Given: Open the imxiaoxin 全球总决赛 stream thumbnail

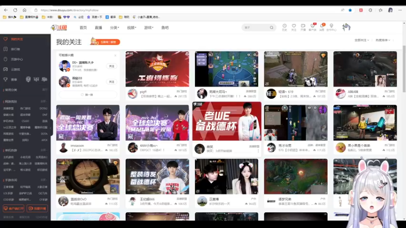Looking at the screenshot, I should 88,123.
